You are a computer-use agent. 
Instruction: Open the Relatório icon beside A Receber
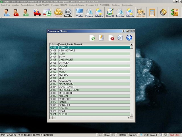point(130,13)
